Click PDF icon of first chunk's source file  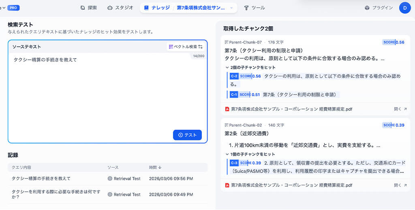[227, 109]
